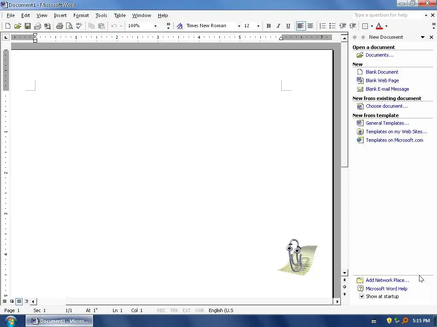Click the Numbering list icon
This screenshot has height=327, width=437.
pyautogui.click(x=323, y=26)
